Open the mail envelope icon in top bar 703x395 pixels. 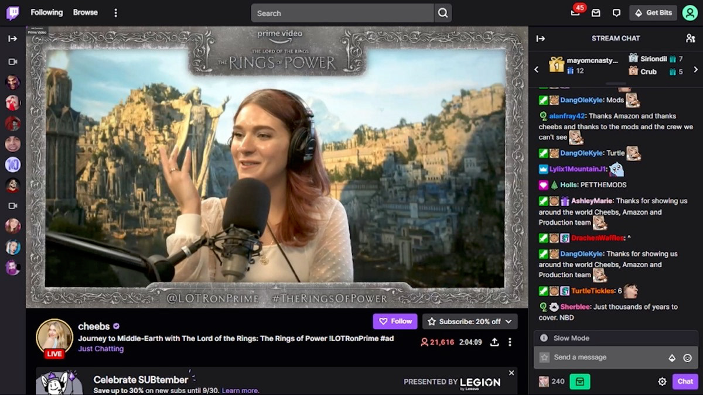(x=596, y=13)
